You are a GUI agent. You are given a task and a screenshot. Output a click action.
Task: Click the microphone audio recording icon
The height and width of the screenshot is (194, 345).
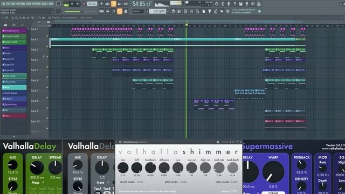229,4
